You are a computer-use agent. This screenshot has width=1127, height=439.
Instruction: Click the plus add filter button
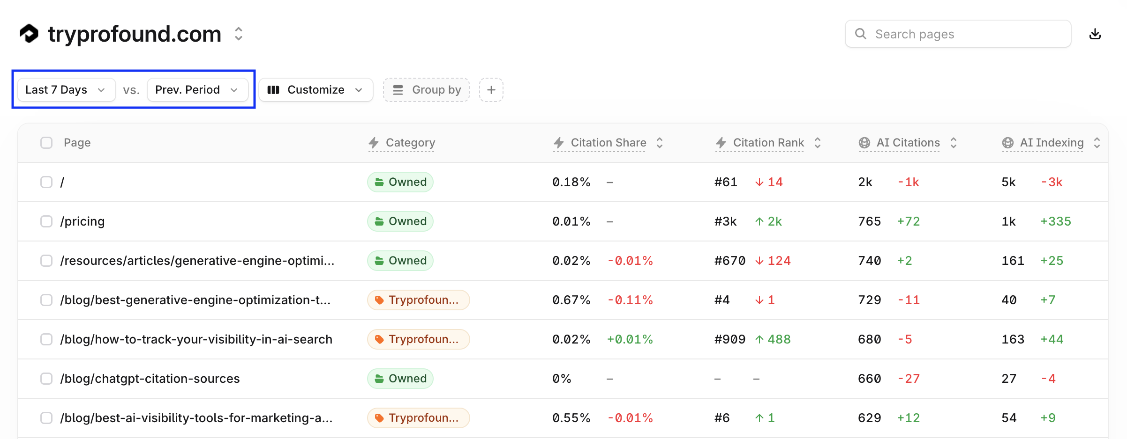point(491,90)
